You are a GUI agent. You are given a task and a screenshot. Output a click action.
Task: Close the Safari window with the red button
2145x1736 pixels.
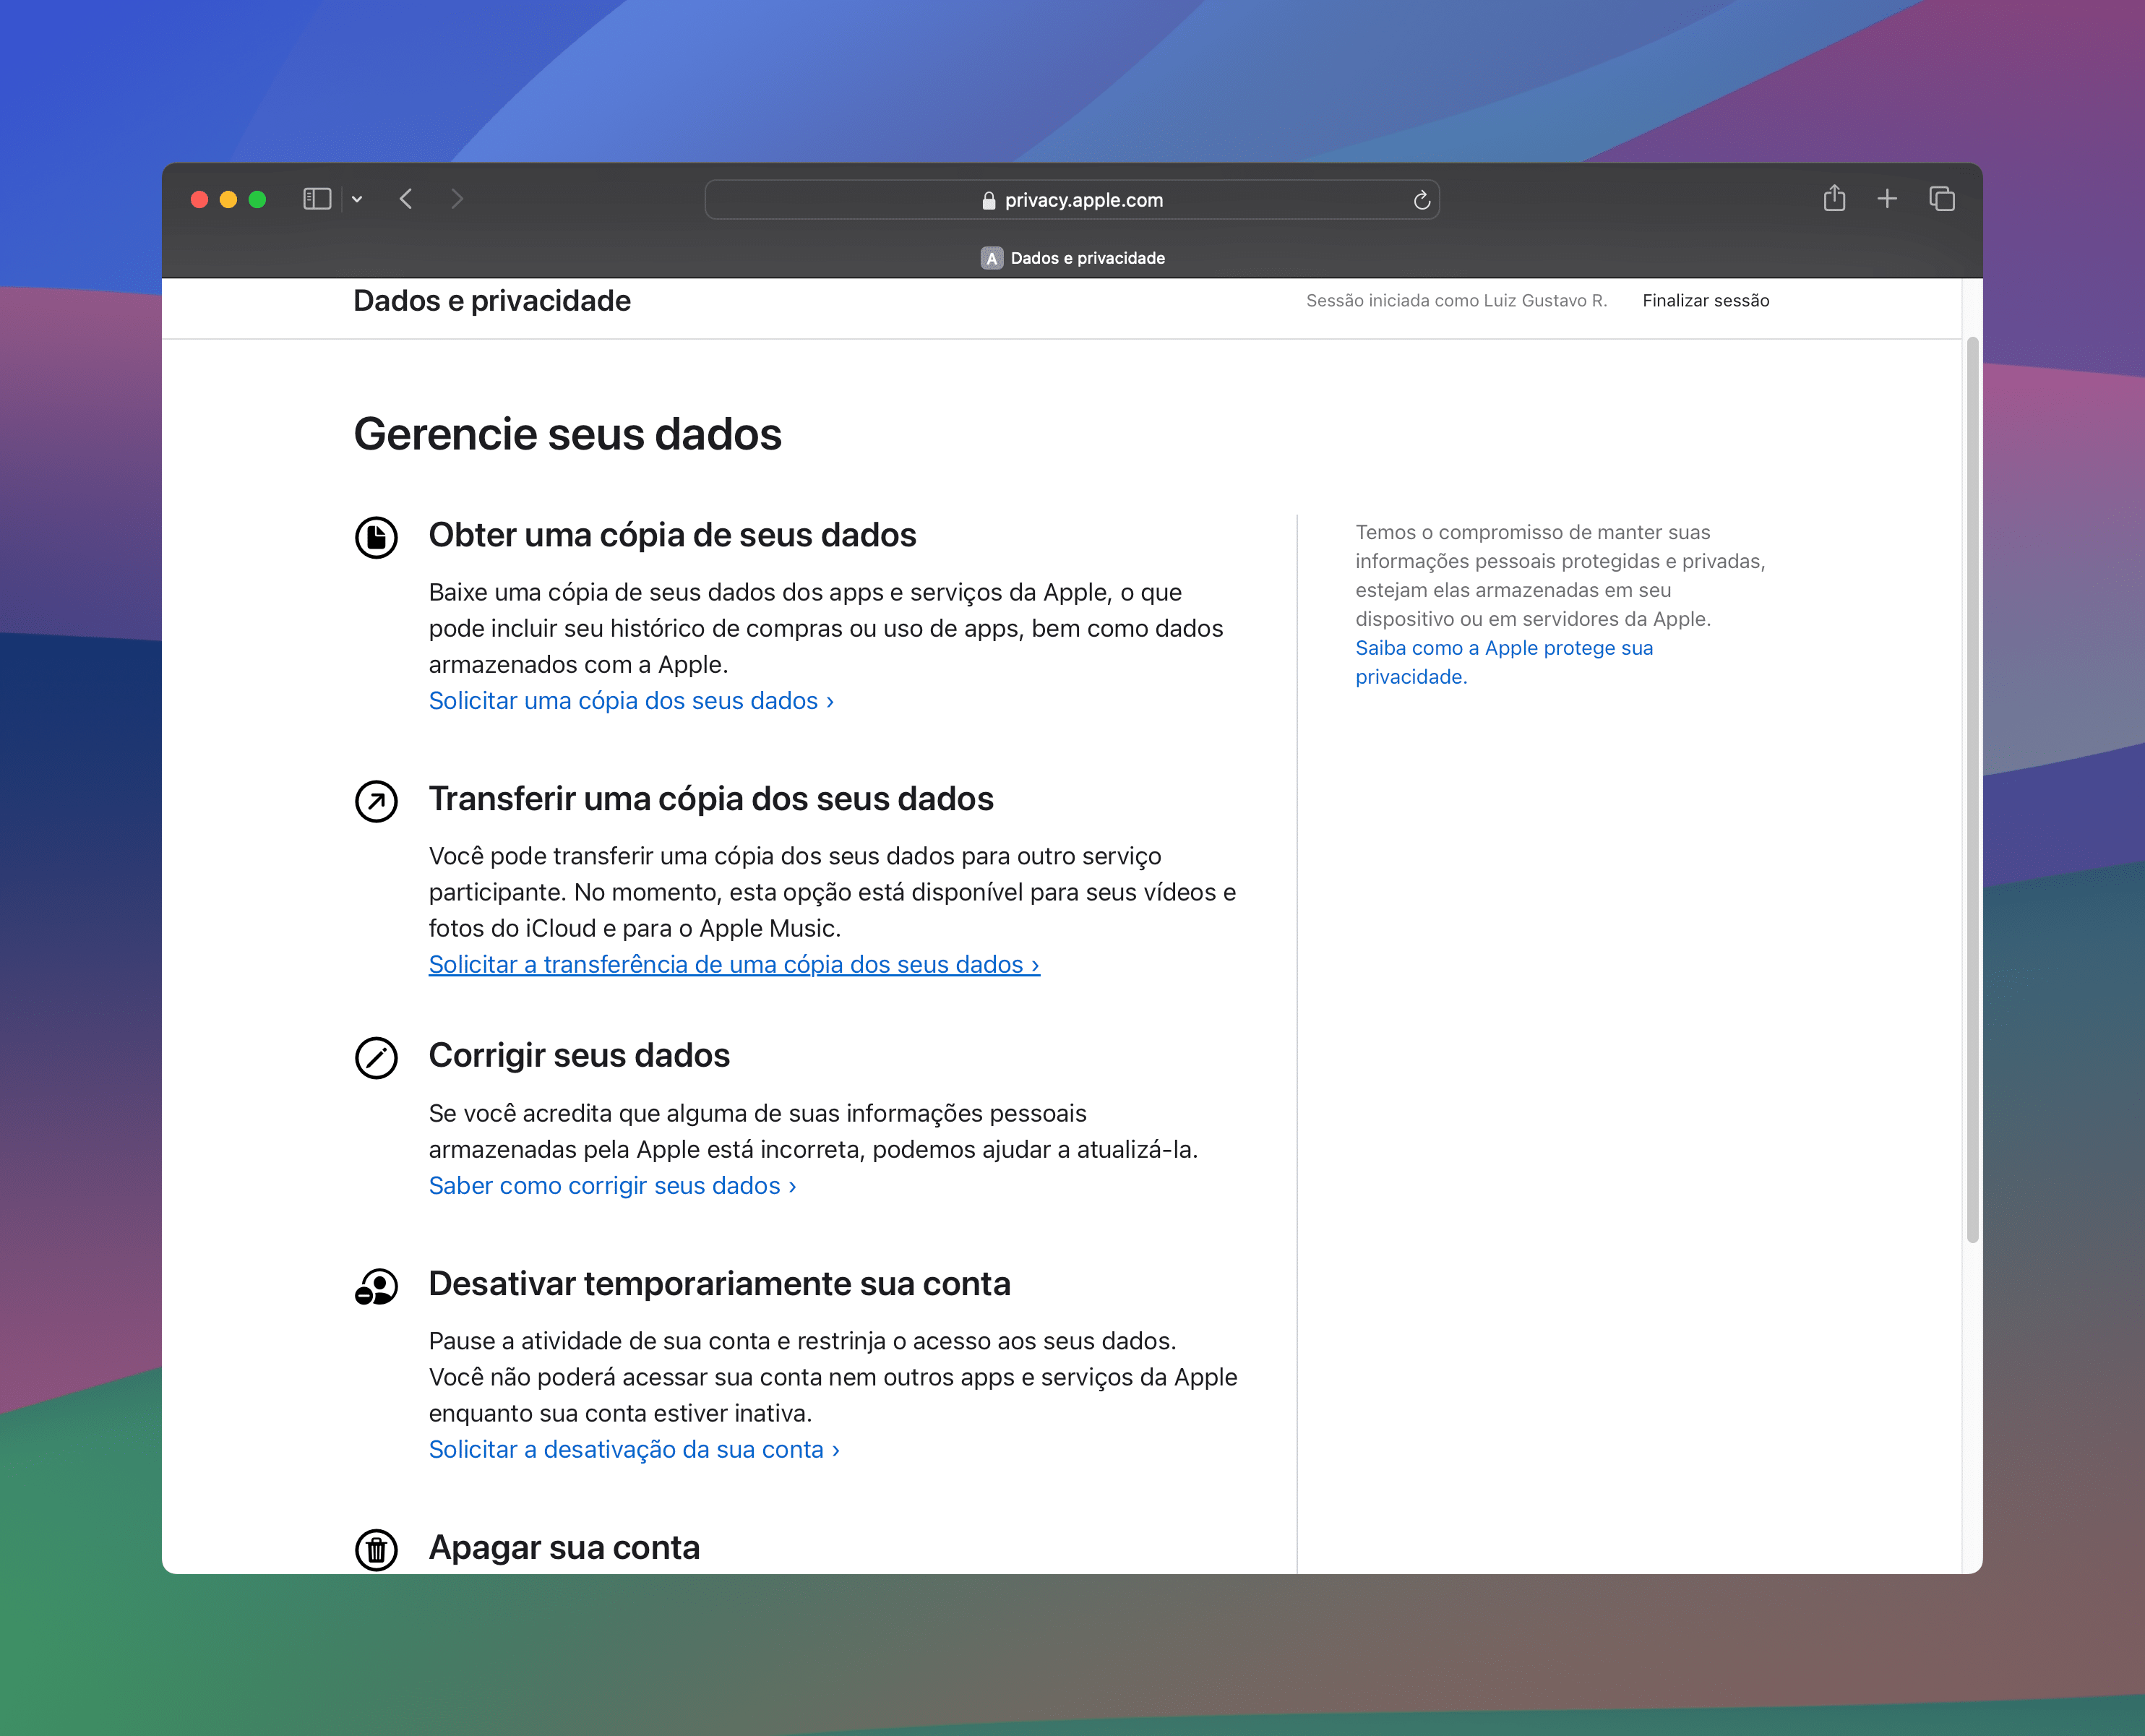coord(199,199)
